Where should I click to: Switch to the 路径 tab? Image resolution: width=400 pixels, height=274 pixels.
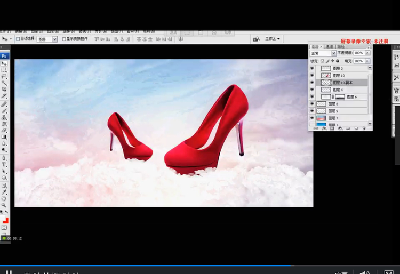coord(341,46)
